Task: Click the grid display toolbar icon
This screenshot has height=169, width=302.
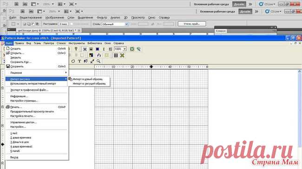Action: pyautogui.click(x=116, y=55)
